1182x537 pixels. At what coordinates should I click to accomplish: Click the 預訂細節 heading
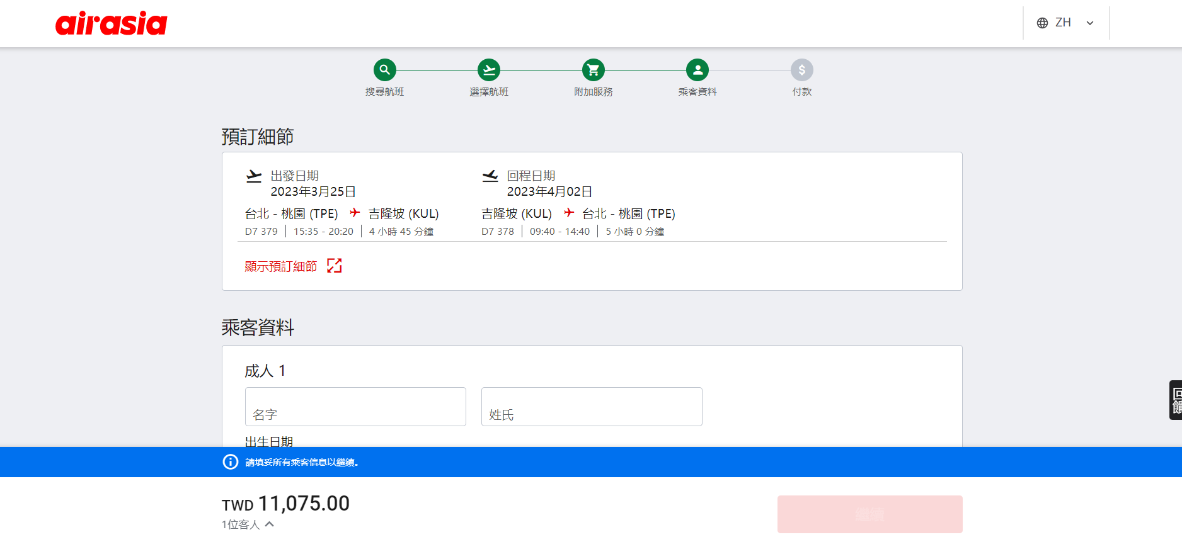click(258, 136)
